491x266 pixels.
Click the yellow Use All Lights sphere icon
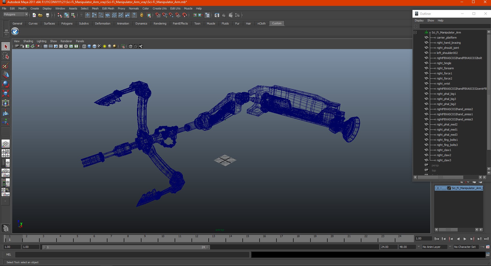104,46
